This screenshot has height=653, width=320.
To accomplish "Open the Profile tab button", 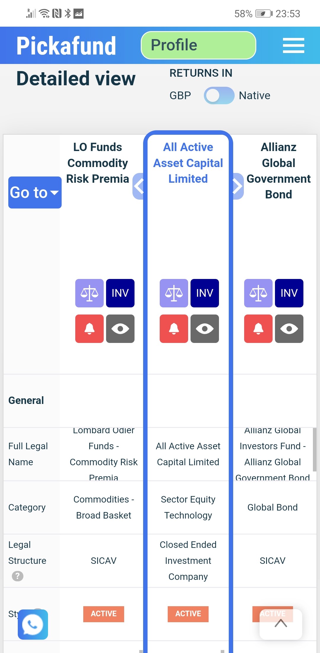I will pyautogui.click(x=198, y=45).
